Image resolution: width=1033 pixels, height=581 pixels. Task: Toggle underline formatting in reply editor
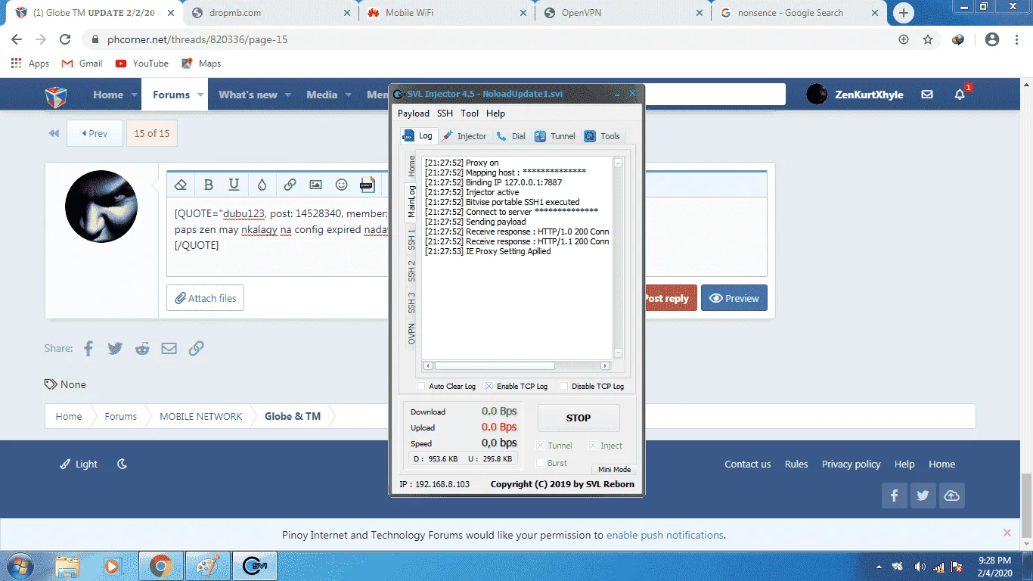pyautogui.click(x=234, y=185)
